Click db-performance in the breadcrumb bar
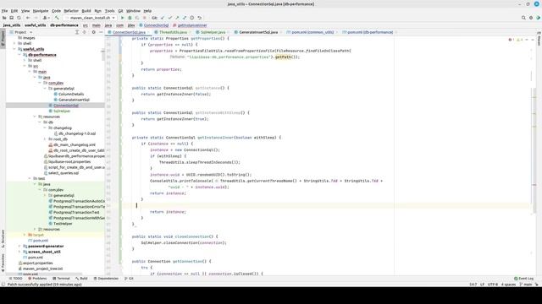The width and height of the screenshot is (542, 304). [64, 25]
